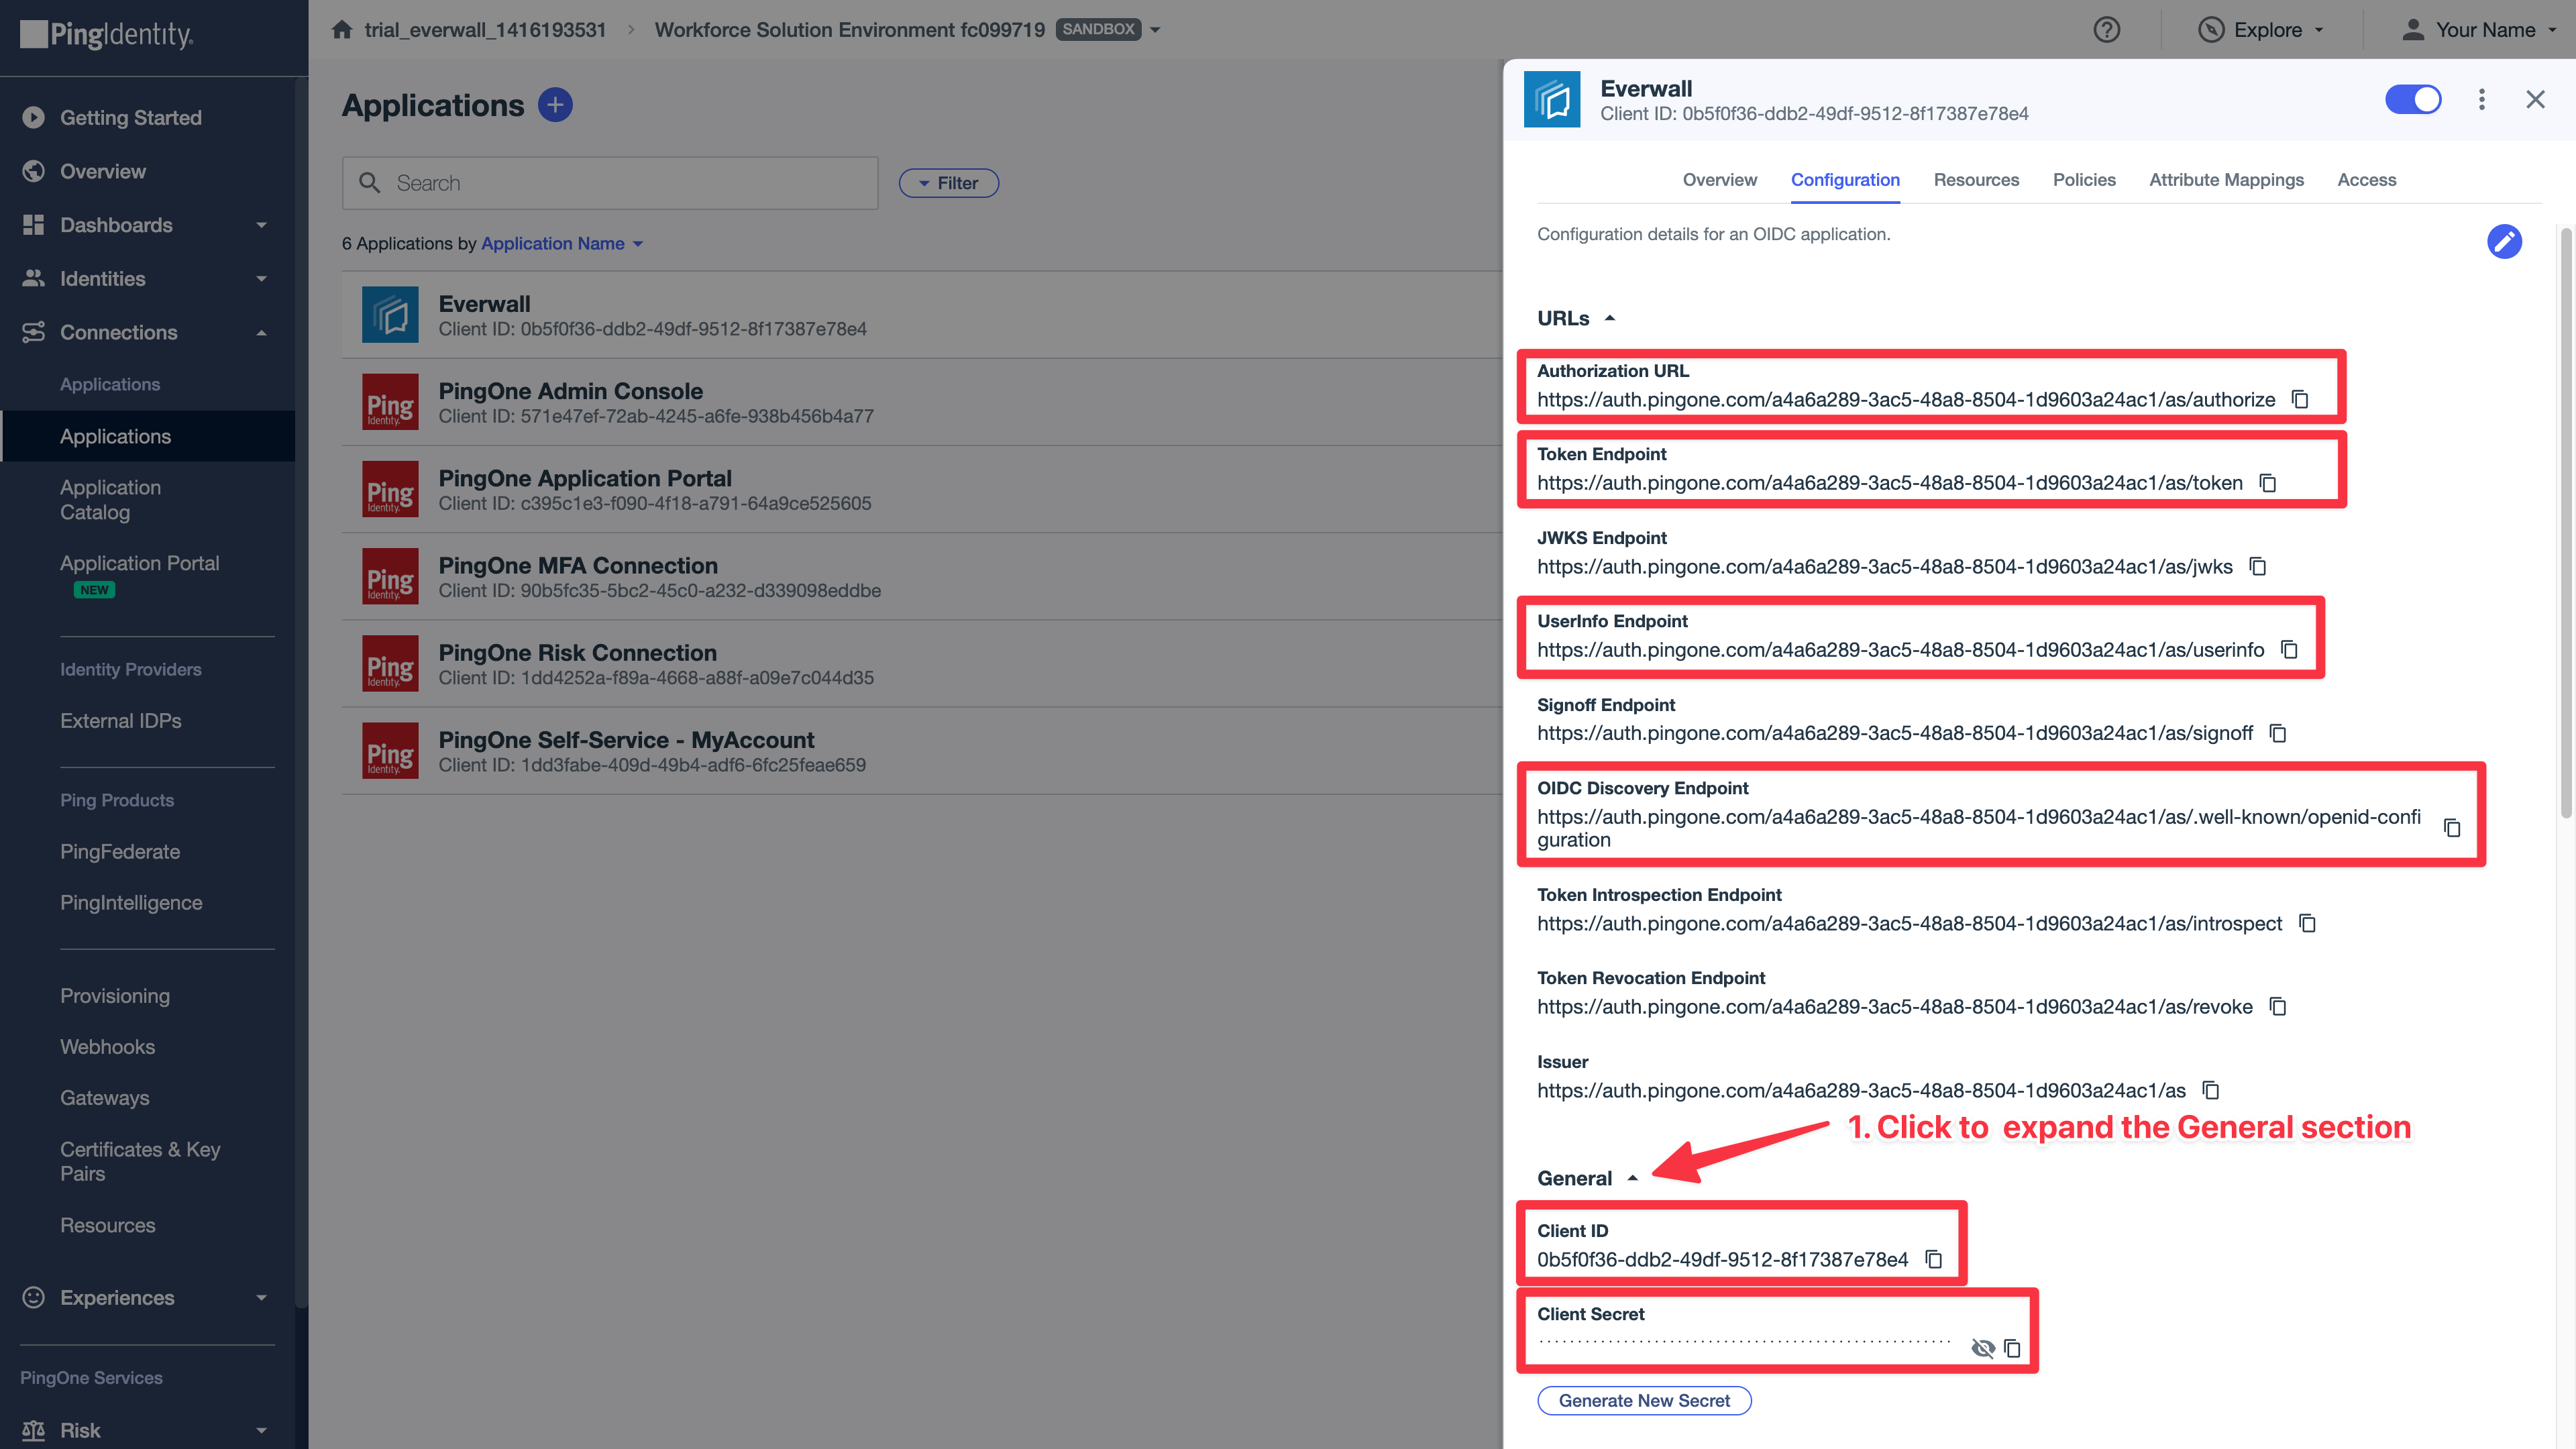2576x1449 pixels.
Task: Click Generate New Secret button
Action: [1644, 1400]
